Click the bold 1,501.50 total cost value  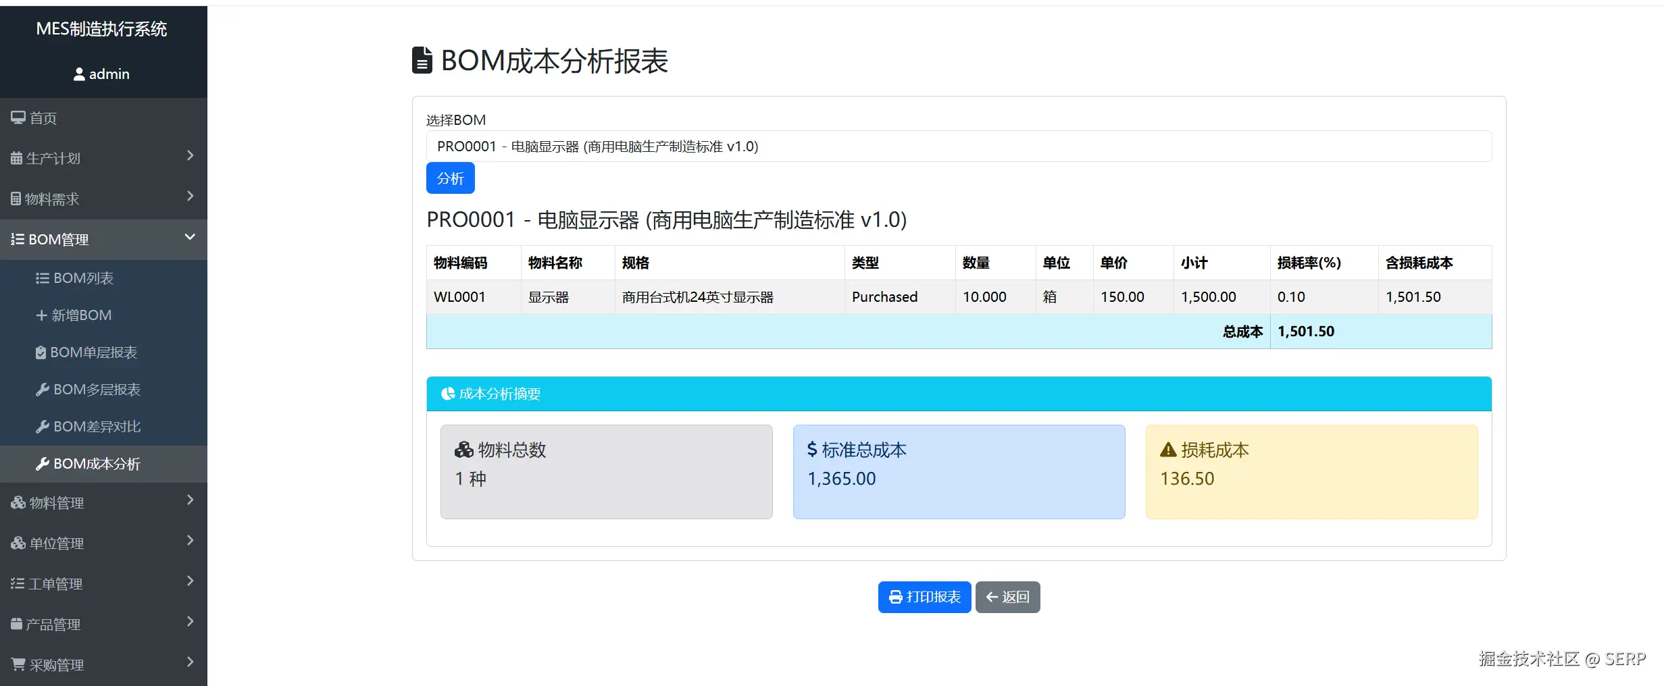pyautogui.click(x=1306, y=332)
